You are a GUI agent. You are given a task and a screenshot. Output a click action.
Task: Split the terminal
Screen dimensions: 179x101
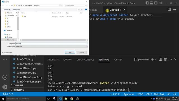pyautogui.click(x=160, y=59)
